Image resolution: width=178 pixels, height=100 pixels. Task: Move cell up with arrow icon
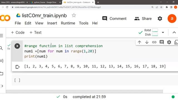139,42
